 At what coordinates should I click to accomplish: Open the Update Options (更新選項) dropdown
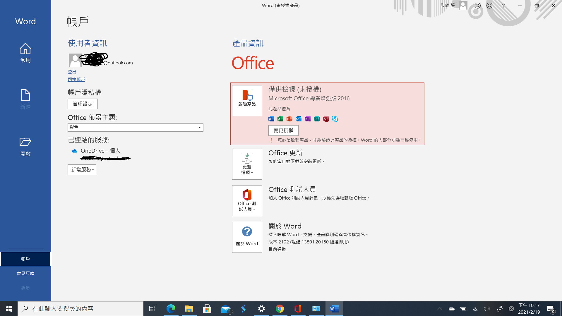[247, 164]
